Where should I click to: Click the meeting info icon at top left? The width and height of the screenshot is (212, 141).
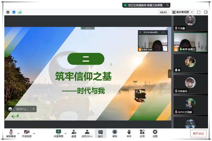click(8, 12)
